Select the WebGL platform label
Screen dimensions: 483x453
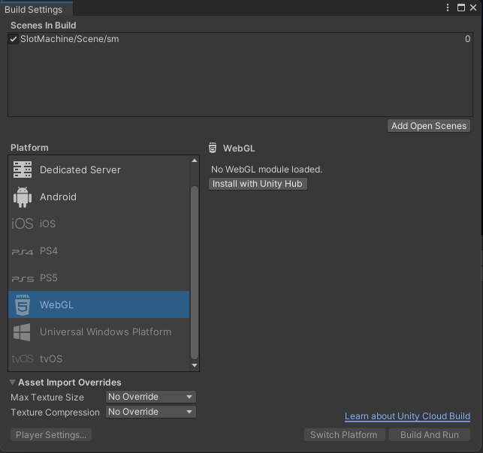56,304
